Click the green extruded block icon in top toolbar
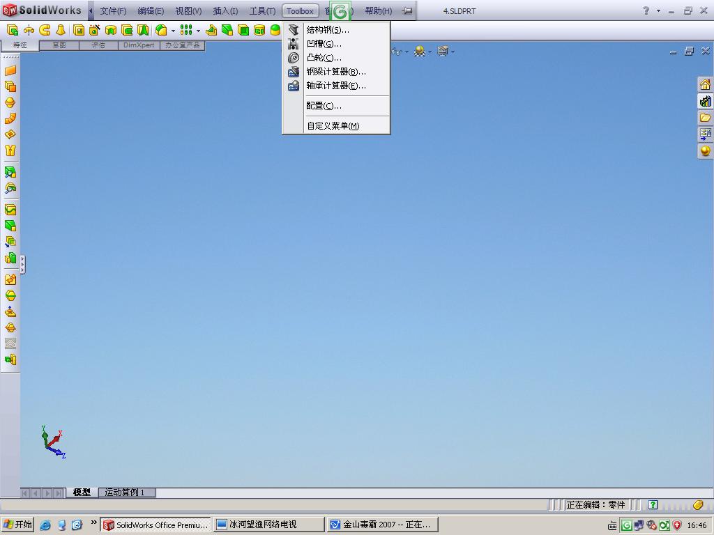The height and width of the screenshot is (535, 714). 227,31
